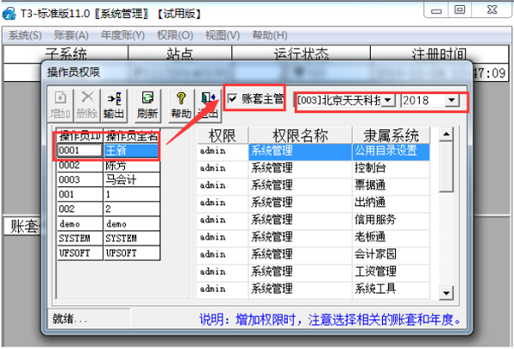Select permission row 公用目录设置
The width and height of the screenshot is (514, 349).
coord(313,151)
